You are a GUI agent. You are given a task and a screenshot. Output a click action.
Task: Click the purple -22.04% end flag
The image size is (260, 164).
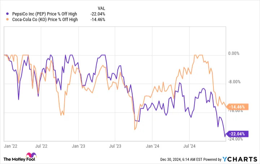pos(237,134)
